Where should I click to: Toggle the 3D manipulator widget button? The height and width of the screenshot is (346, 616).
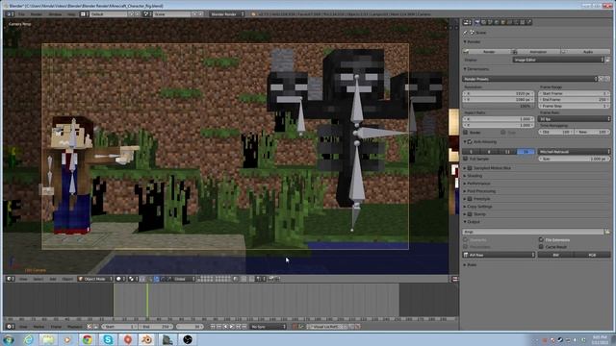point(150,279)
